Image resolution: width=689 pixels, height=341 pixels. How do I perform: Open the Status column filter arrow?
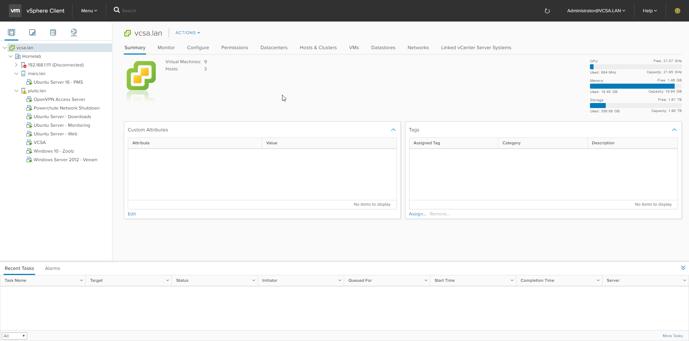pos(253,281)
